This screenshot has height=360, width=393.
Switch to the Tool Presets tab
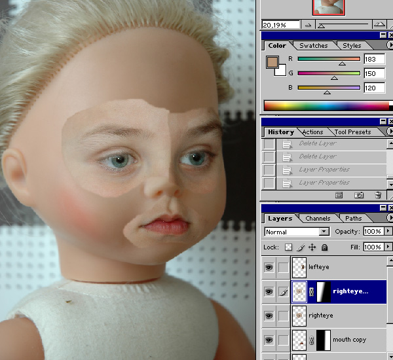tap(352, 132)
